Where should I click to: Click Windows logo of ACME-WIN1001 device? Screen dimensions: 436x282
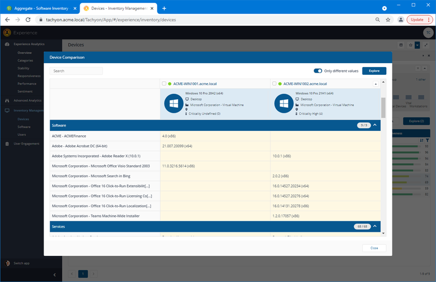pyautogui.click(x=174, y=103)
